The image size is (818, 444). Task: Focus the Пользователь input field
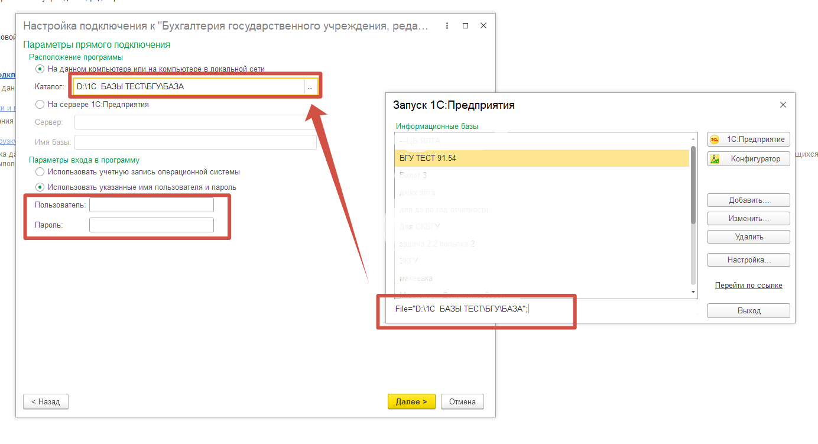[151, 205]
